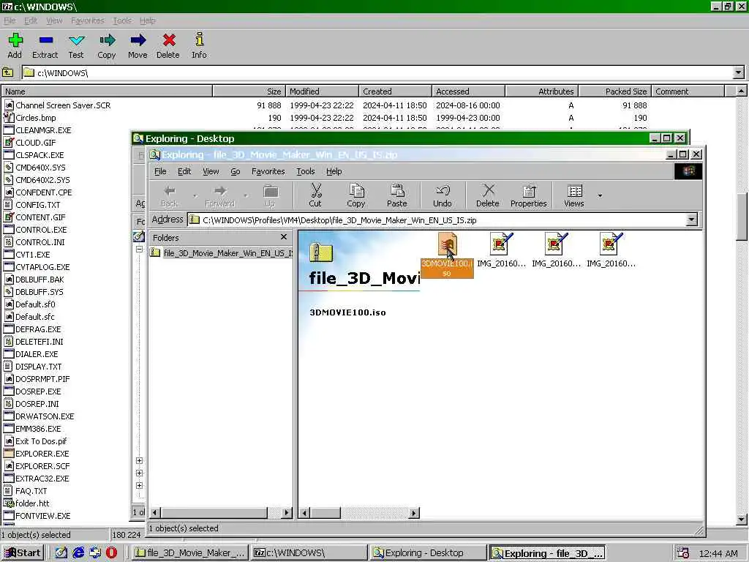Image resolution: width=749 pixels, height=562 pixels.
Task: Click Cut in the Explorer toolbar
Action: pos(315,195)
